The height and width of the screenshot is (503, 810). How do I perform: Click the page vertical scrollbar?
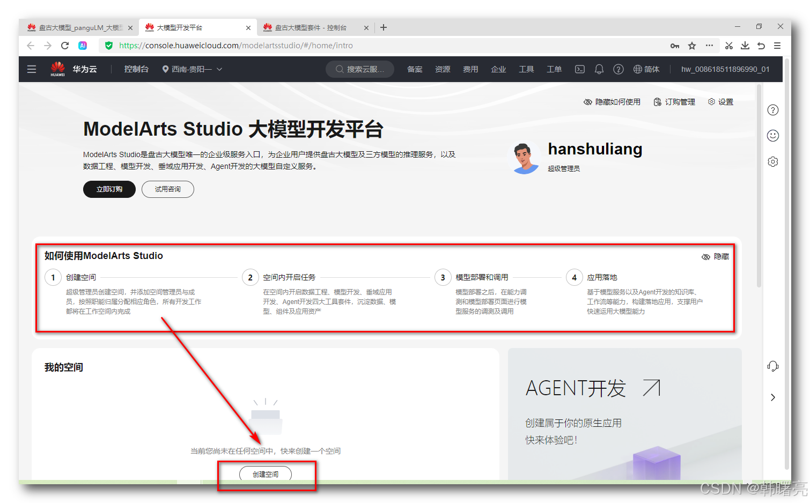click(759, 186)
